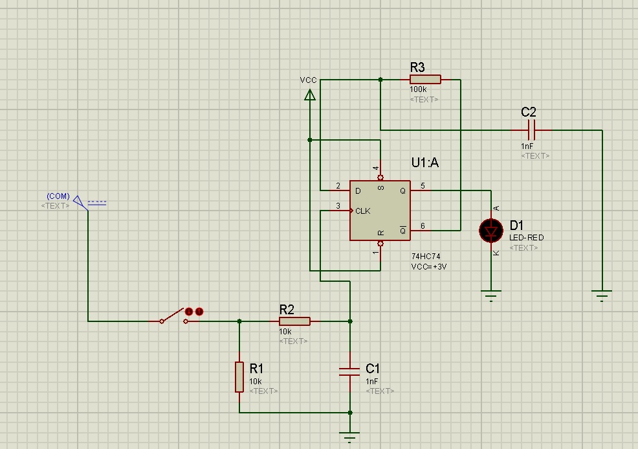Screen dimensions: 638x449
Task: Click ground symbol below capacitor C2
Action: point(602,296)
